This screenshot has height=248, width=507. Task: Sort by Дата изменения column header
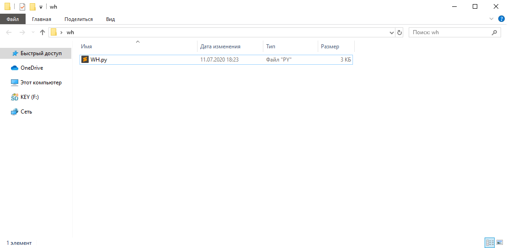pos(230,46)
